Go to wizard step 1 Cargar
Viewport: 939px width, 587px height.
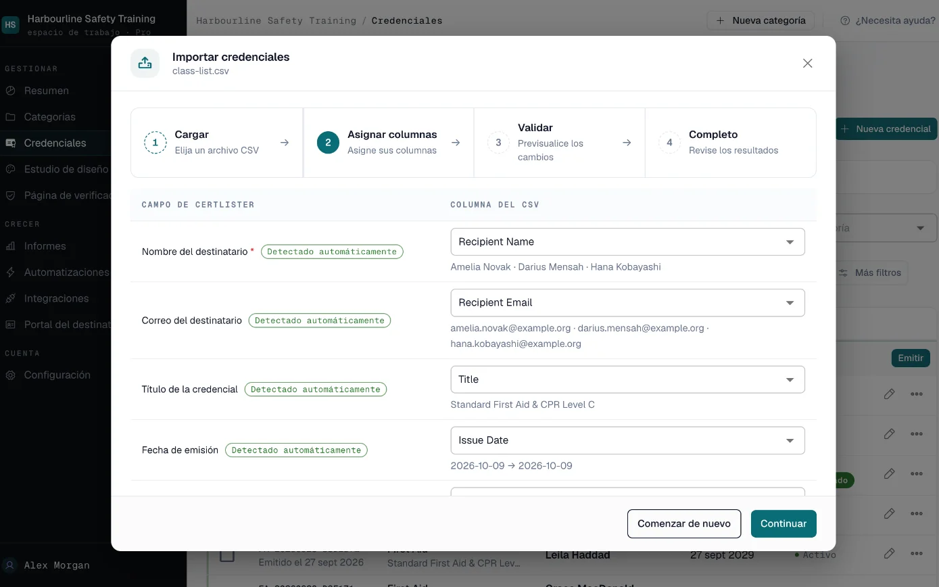click(217, 143)
